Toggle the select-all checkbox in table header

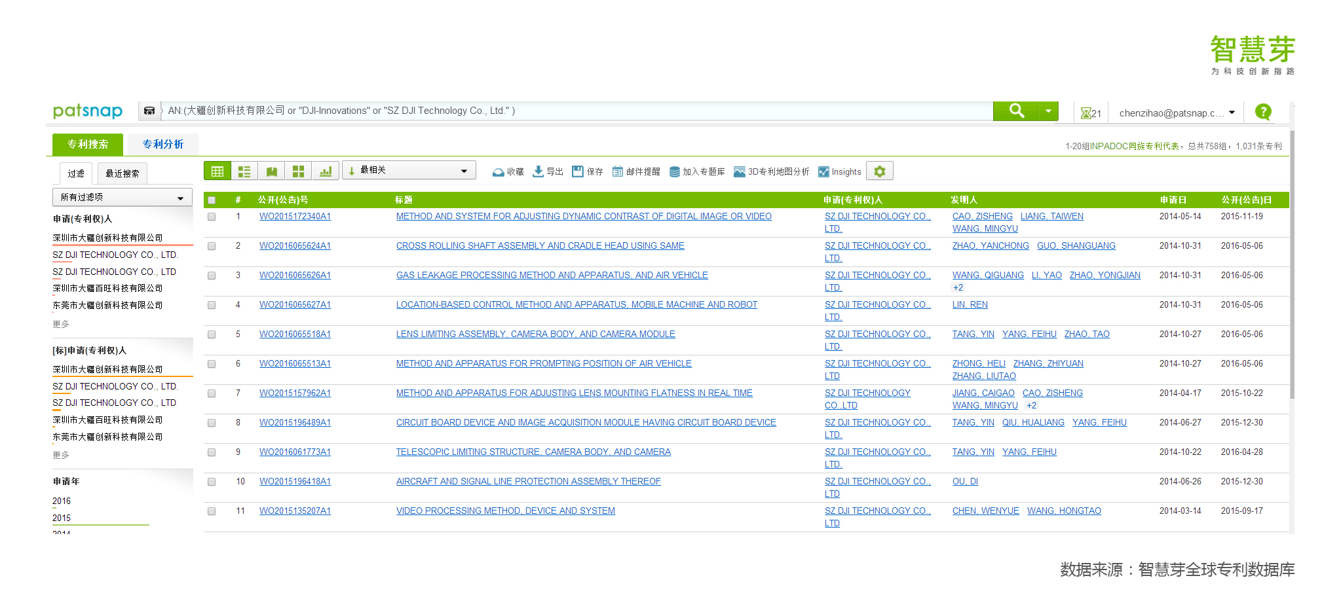tap(212, 200)
